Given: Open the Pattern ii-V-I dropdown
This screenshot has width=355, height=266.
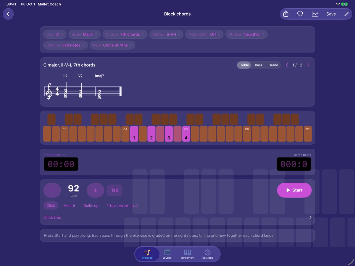Looking at the screenshot, I should click(167, 34).
